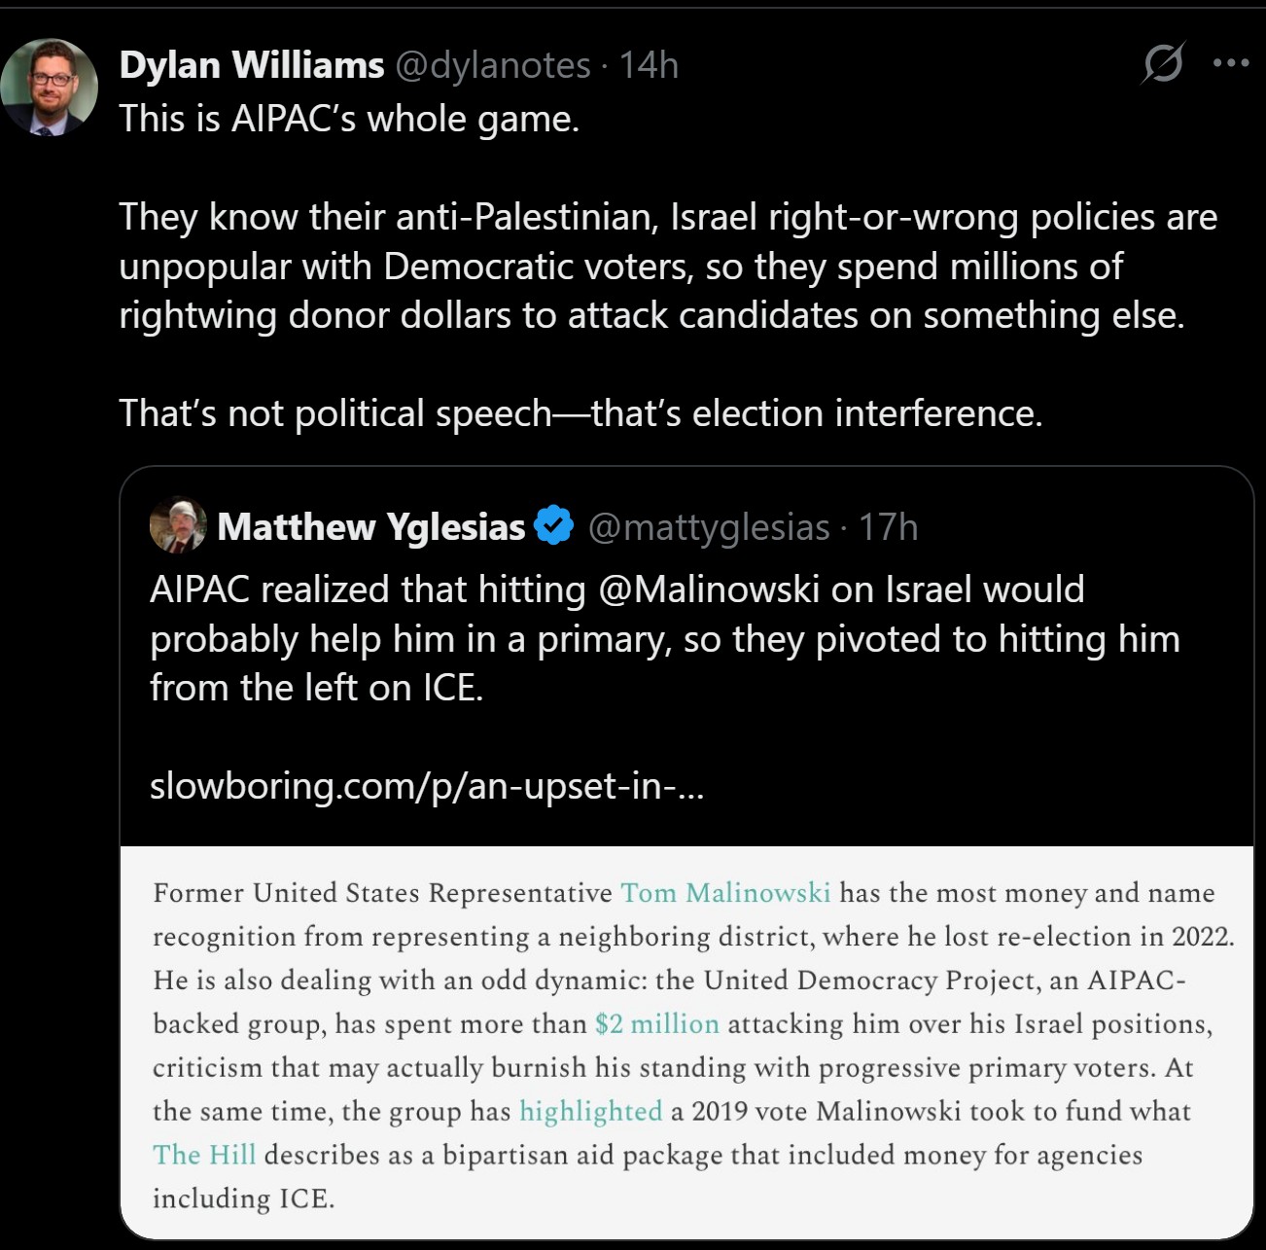Screen dimensions: 1266x1250
Task: Click the $2 million hyperlink
Action: coord(657,1023)
